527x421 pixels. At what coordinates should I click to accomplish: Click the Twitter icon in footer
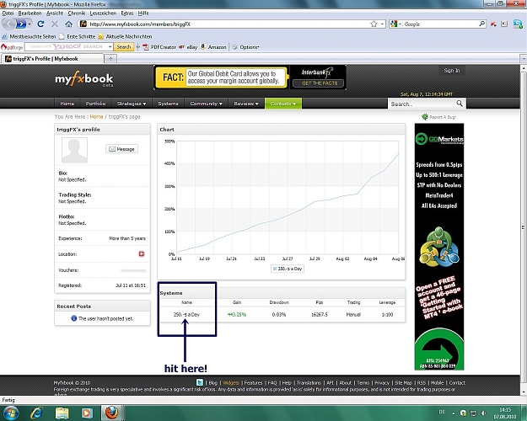200,382
